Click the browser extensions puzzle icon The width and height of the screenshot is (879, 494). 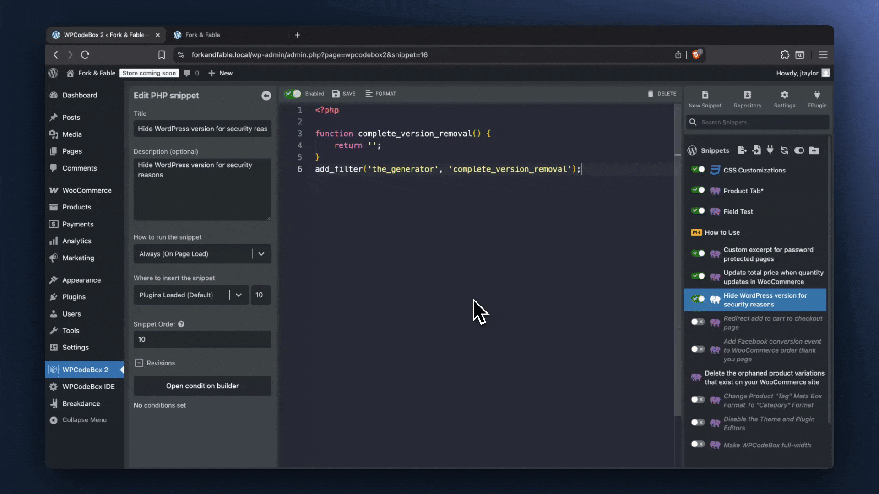click(785, 55)
